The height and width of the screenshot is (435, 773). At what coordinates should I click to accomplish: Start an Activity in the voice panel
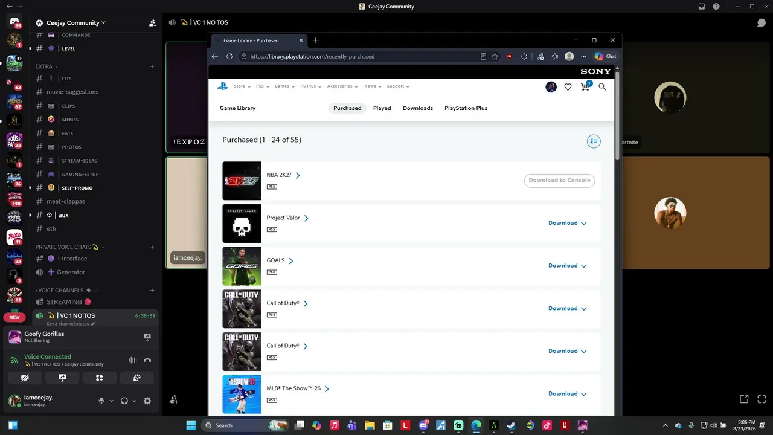tap(100, 378)
